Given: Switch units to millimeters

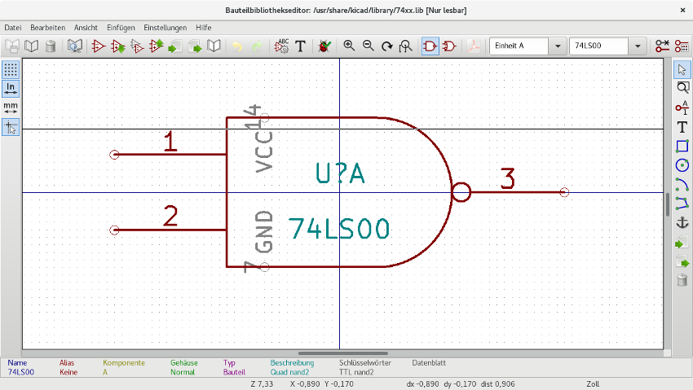Looking at the screenshot, I should coord(11,107).
